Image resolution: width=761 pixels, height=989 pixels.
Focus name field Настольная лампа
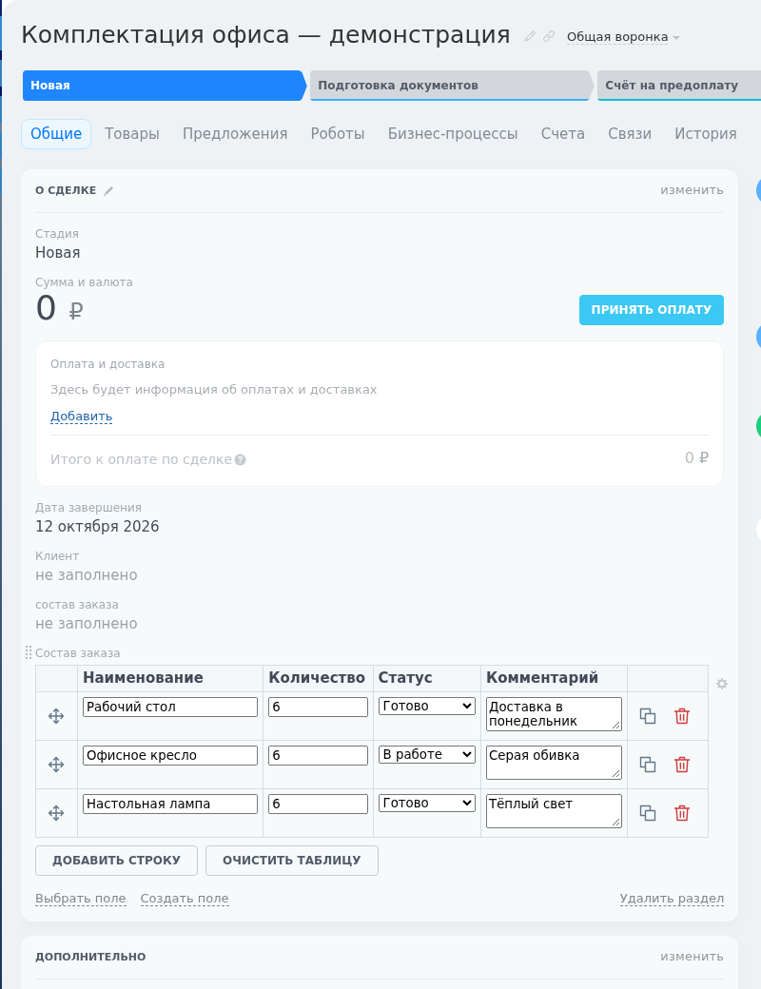pyautogui.click(x=170, y=804)
